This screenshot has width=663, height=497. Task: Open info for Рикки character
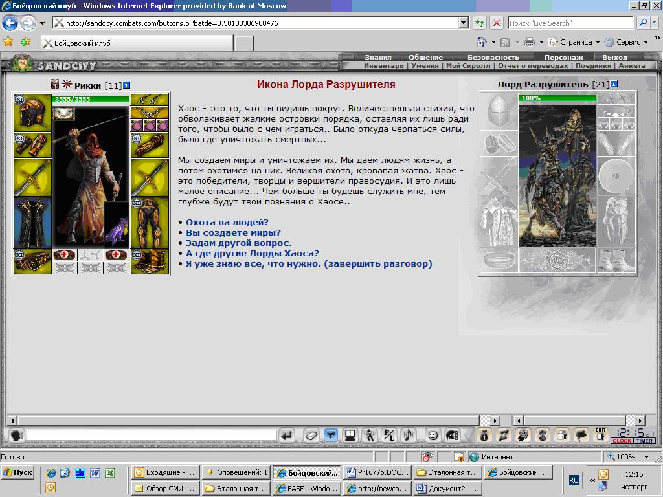[126, 85]
